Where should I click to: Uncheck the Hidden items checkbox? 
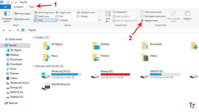click(142, 21)
